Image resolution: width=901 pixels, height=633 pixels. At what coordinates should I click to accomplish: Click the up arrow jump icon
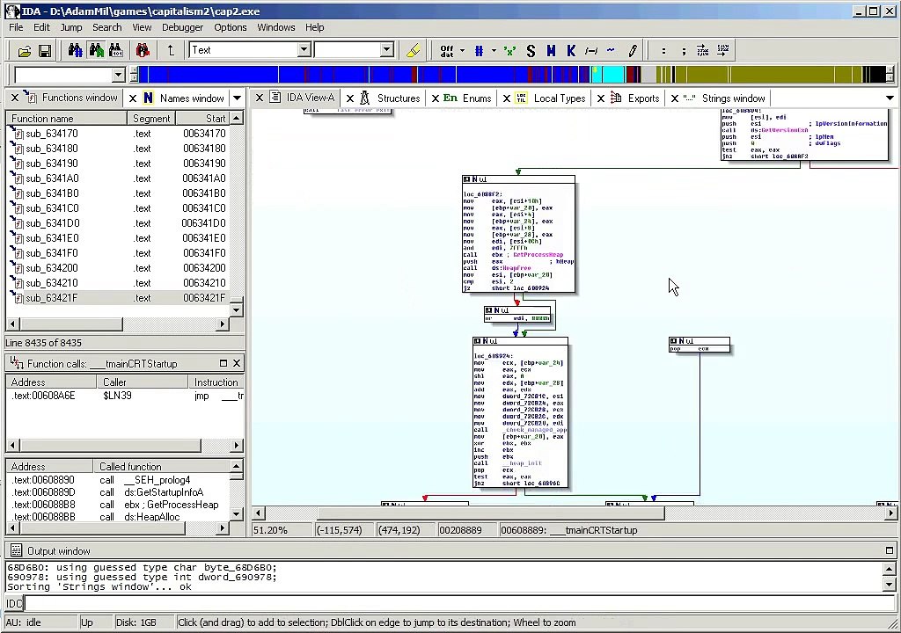[x=171, y=50]
